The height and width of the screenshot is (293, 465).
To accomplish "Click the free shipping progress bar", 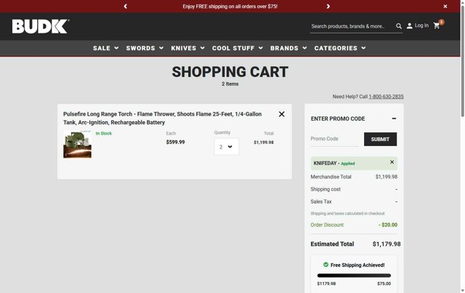I will pos(354,276).
